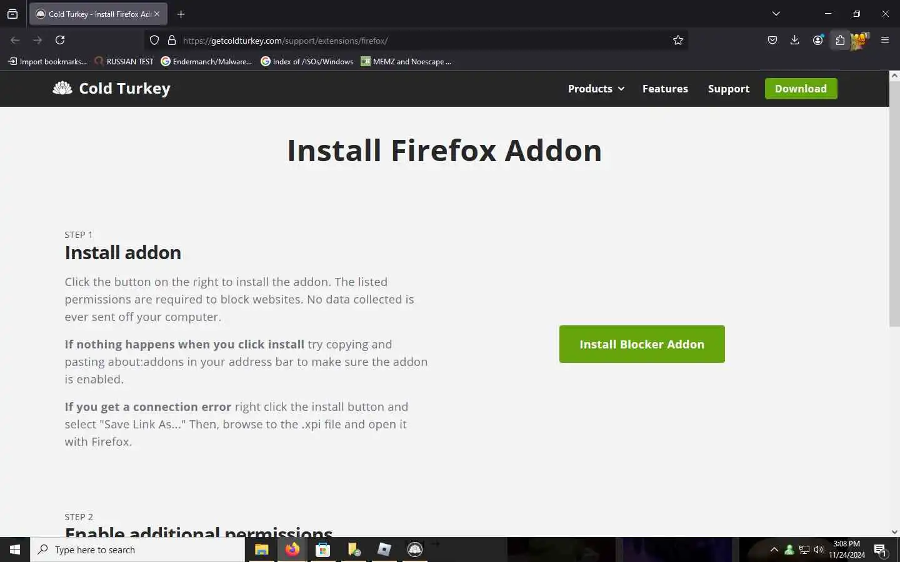Image resolution: width=900 pixels, height=562 pixels.
Task: Open the Firefox View icon
Action: [12, 14]
